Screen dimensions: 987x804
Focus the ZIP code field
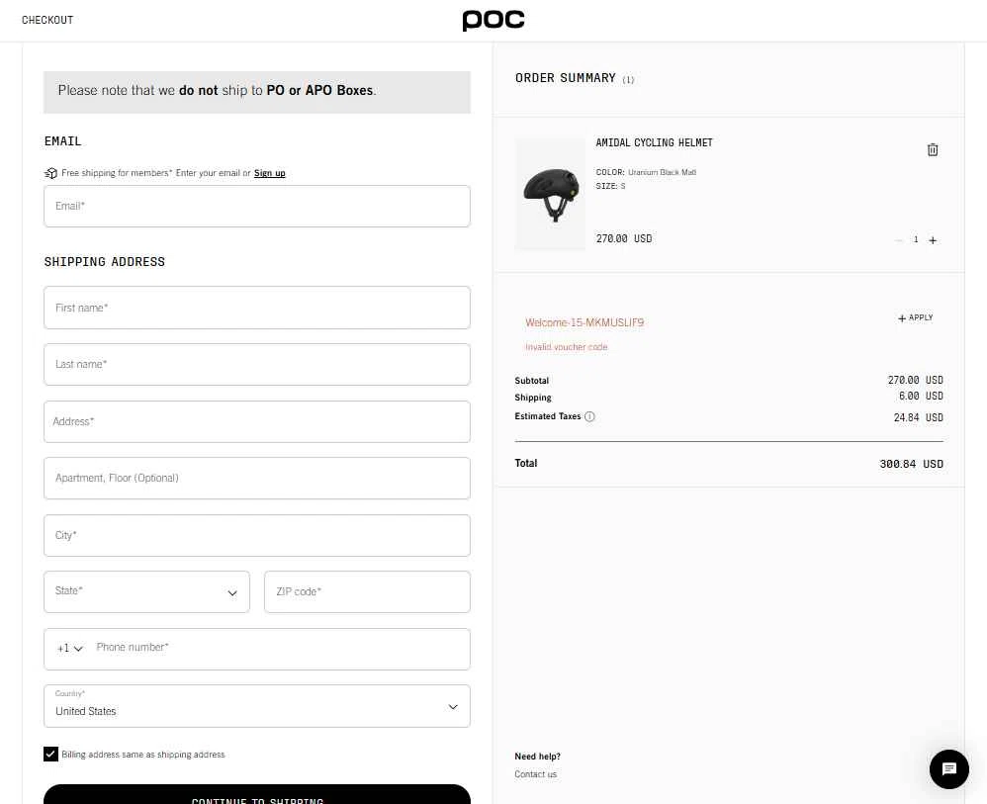point(367,591)
